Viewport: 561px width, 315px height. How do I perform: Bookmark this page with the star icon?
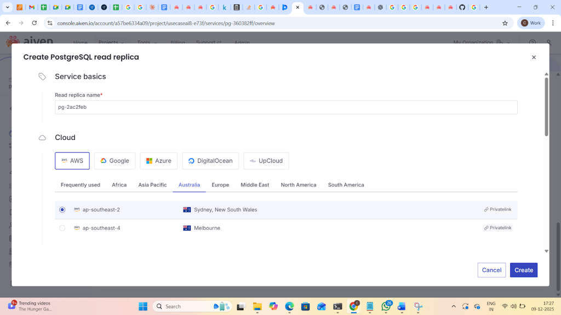505,23
